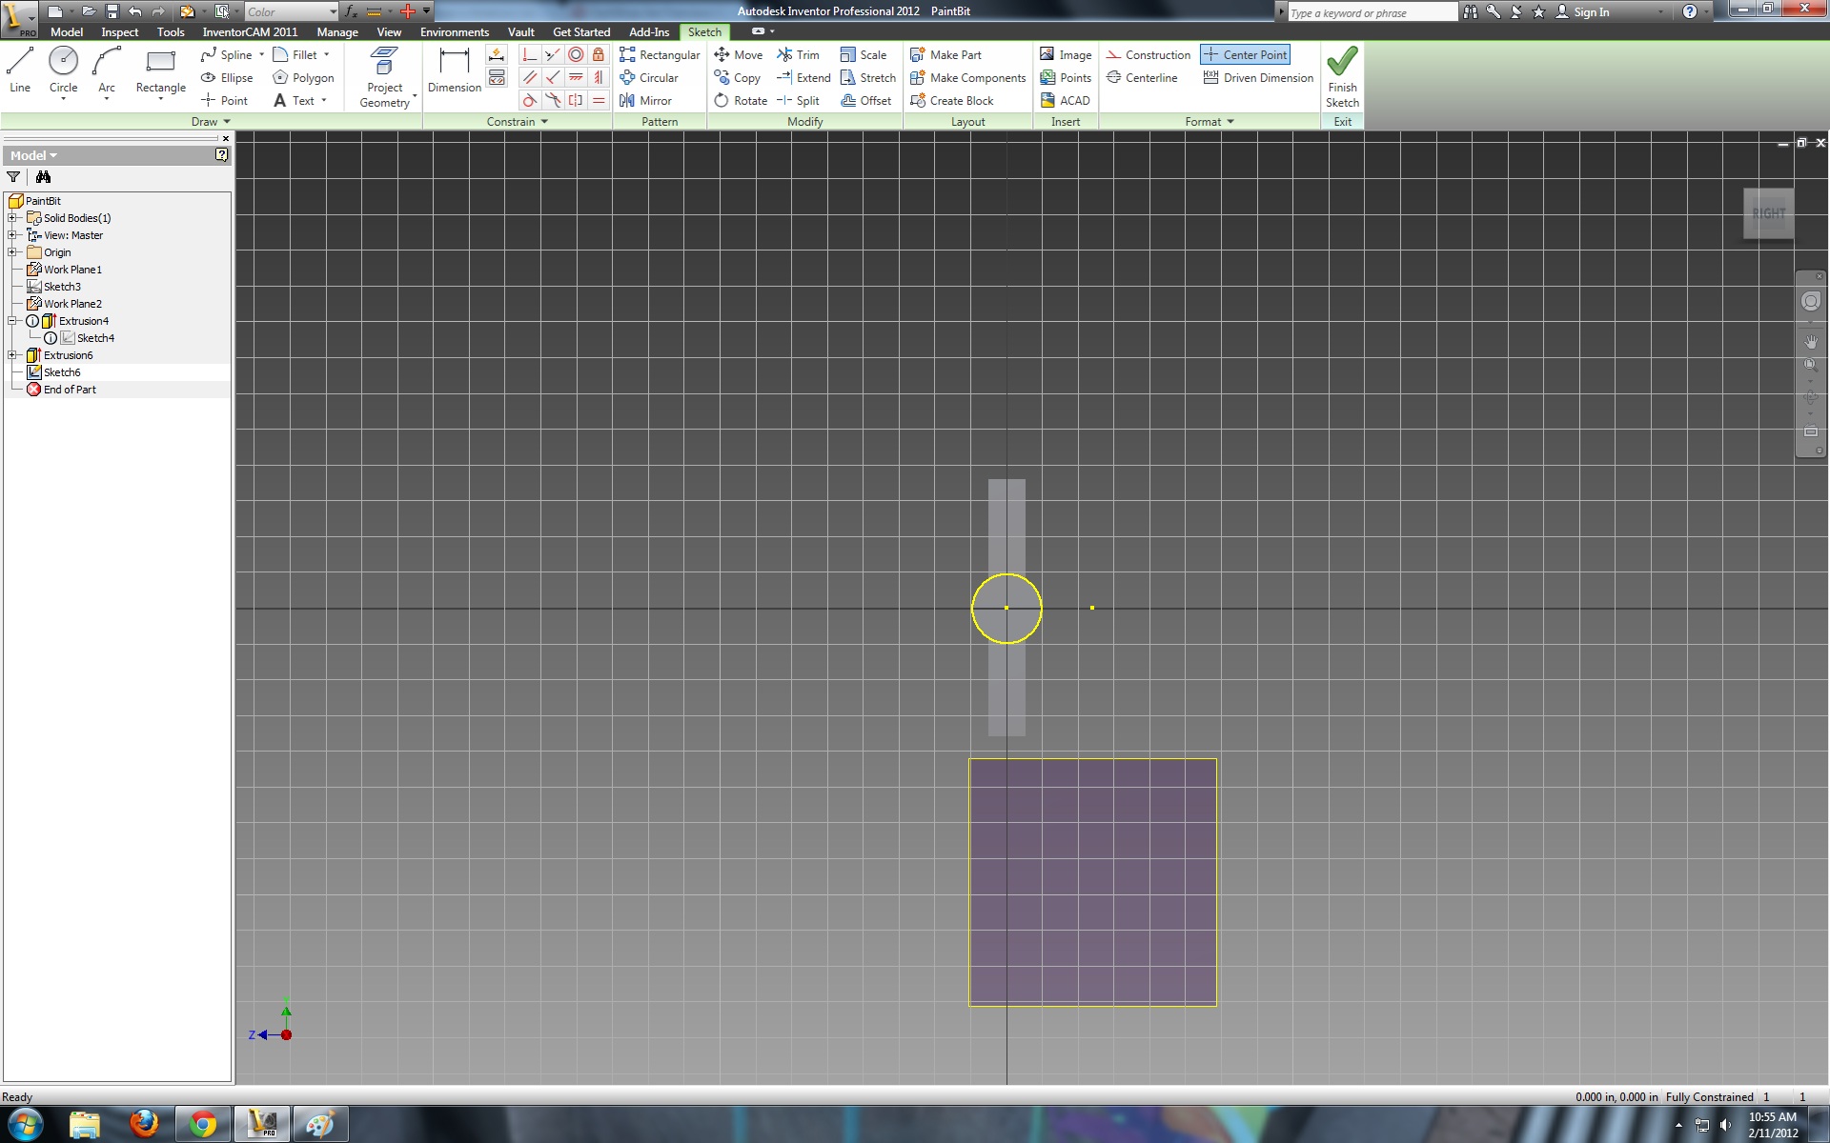Click the keyword search field

(1371, 12)
